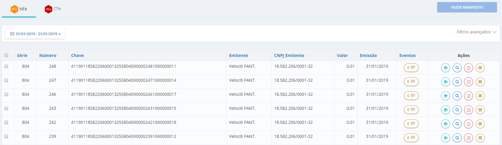The image size is (502, 145).
Task: Sort by Chave column header
Action: tap(77, 55)
